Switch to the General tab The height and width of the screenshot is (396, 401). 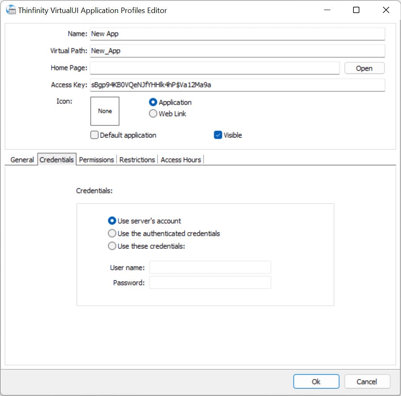point(22,160)
